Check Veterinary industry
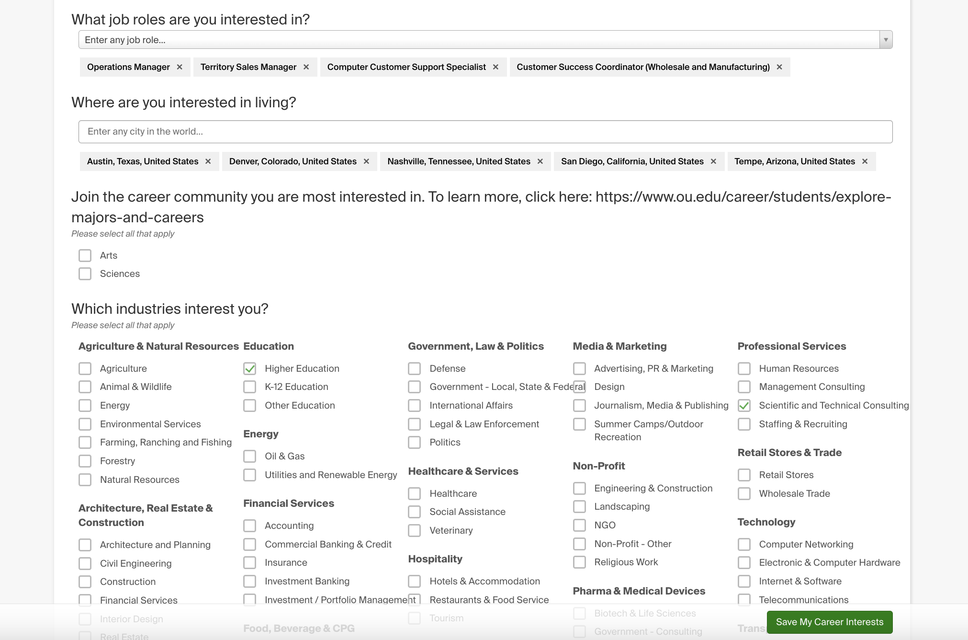 [415, 530]
